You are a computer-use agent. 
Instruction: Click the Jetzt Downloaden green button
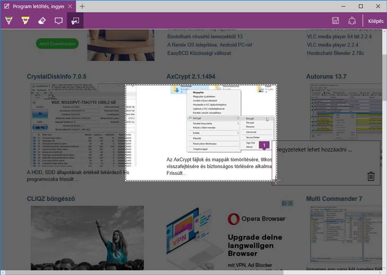click(x=57, y=43)
